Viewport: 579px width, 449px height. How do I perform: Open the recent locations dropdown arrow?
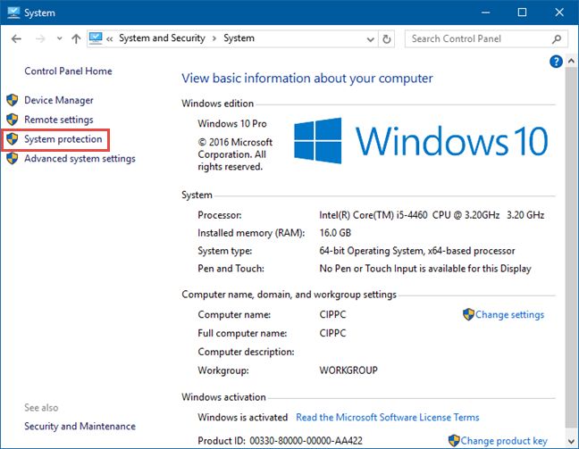point(60,39)
